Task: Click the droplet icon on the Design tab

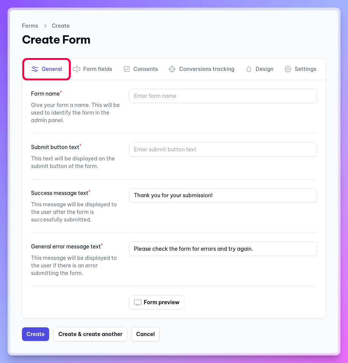Action: pos(249,69)
